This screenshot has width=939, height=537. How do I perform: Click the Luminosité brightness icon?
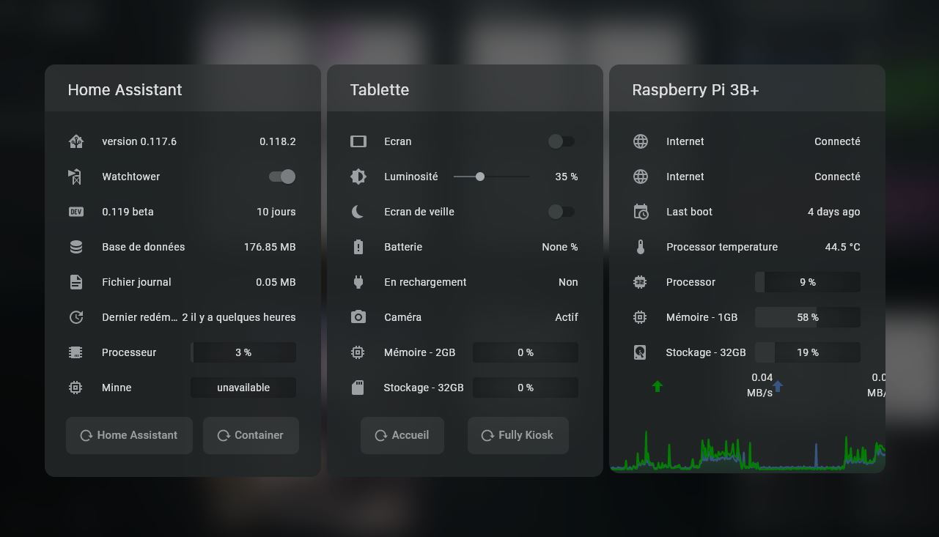[358, 177]
